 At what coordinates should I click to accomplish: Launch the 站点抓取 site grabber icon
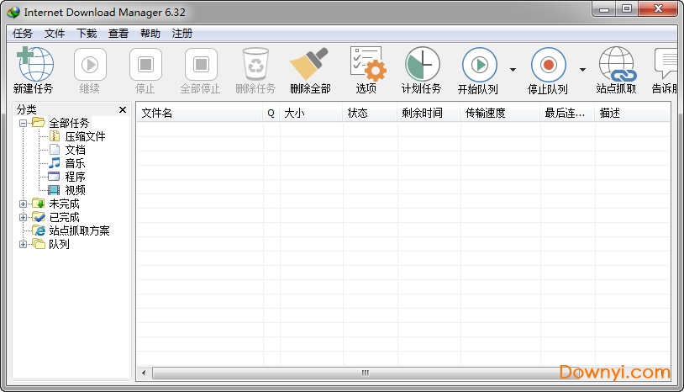pos(616,65)
